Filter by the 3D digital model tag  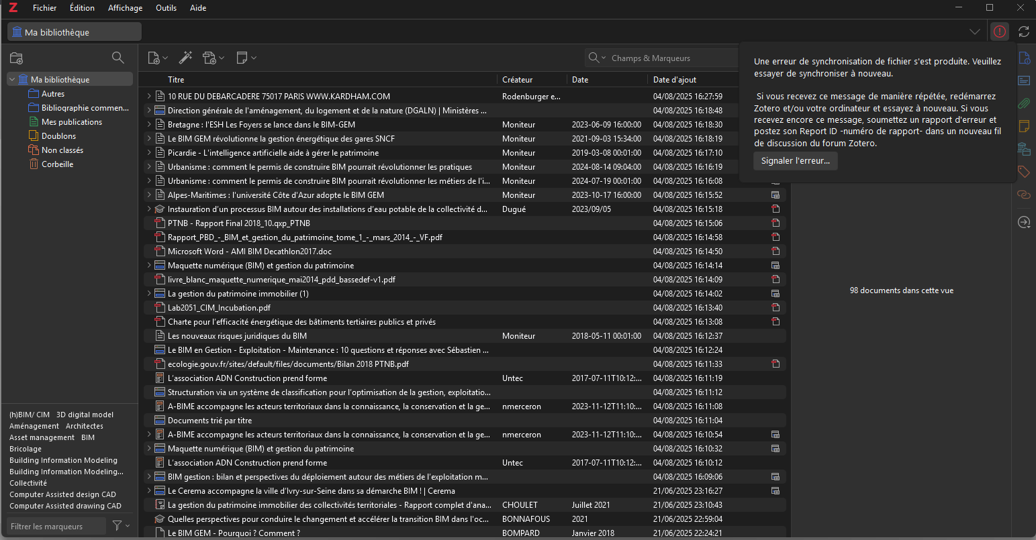point(85,415)
